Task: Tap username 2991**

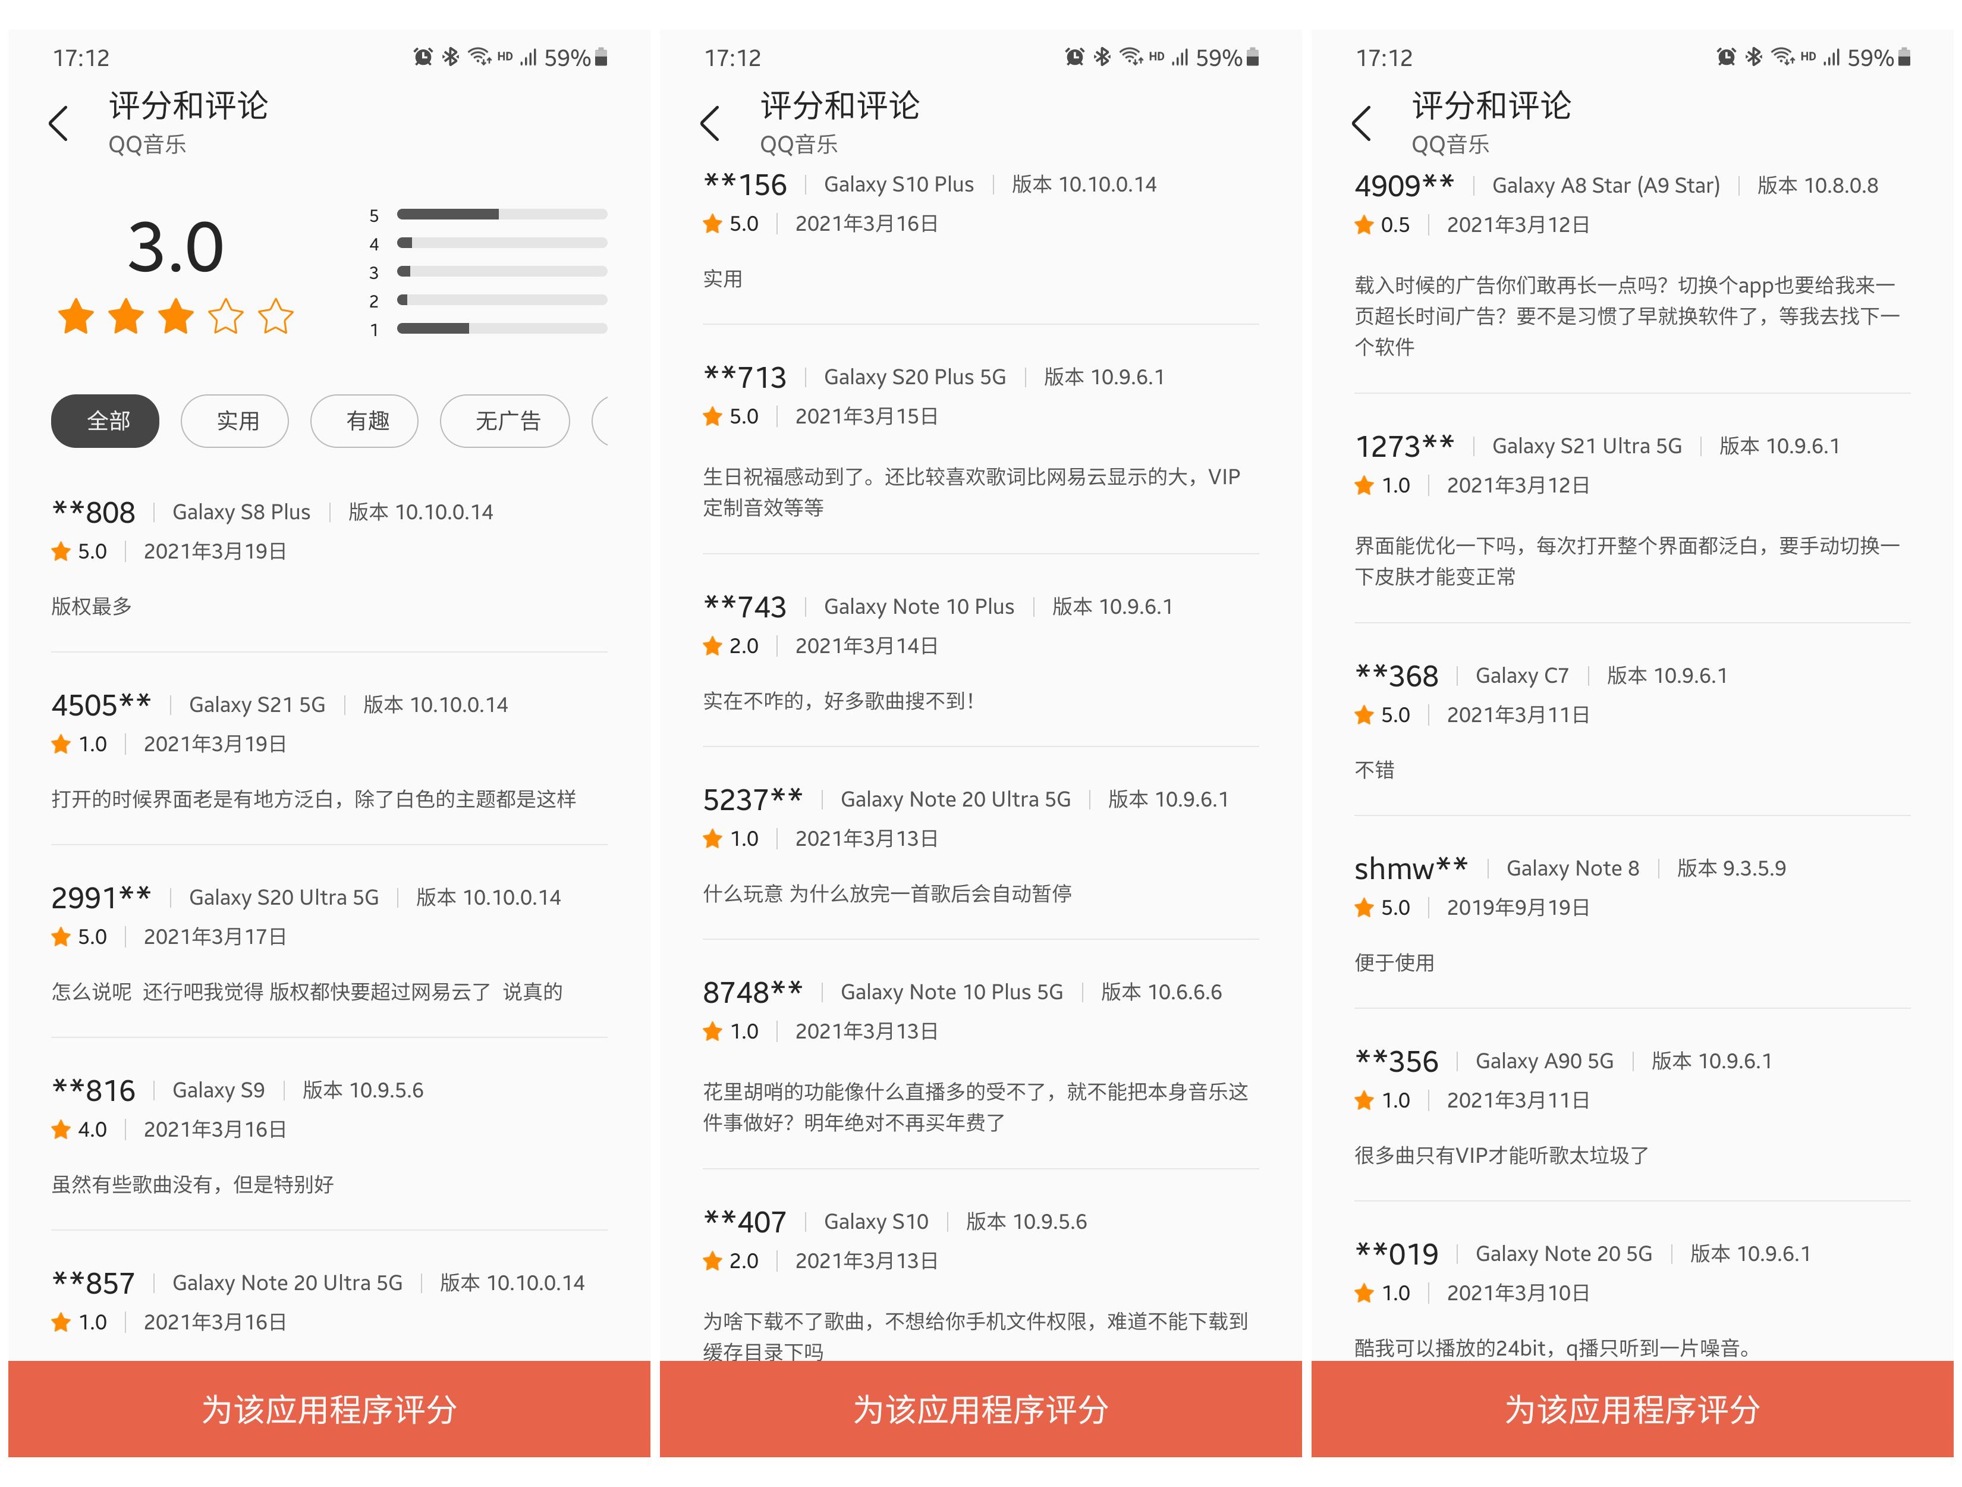Action: tap(101, 897)
